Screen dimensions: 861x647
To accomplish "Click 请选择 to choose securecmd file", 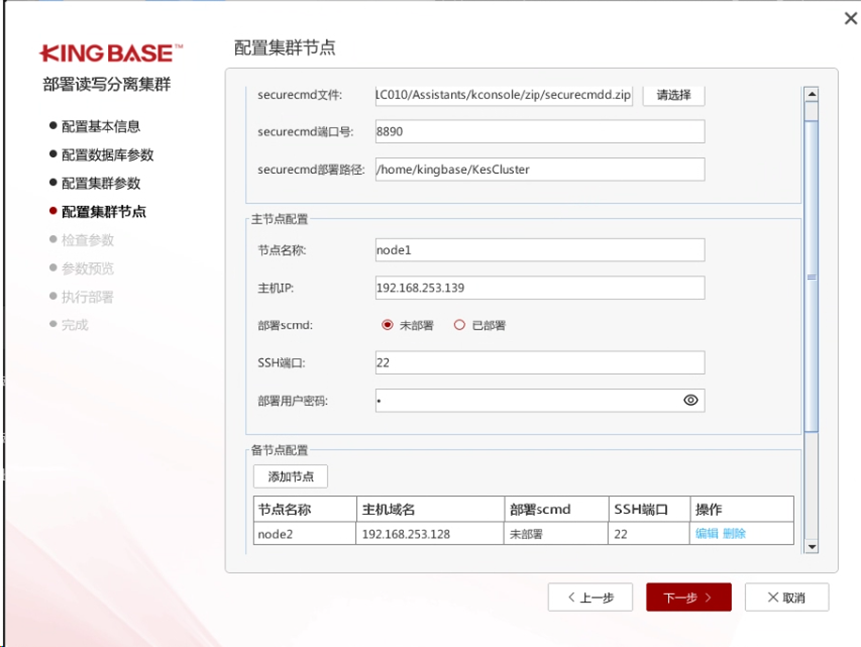I will click(x=674, y=95).
